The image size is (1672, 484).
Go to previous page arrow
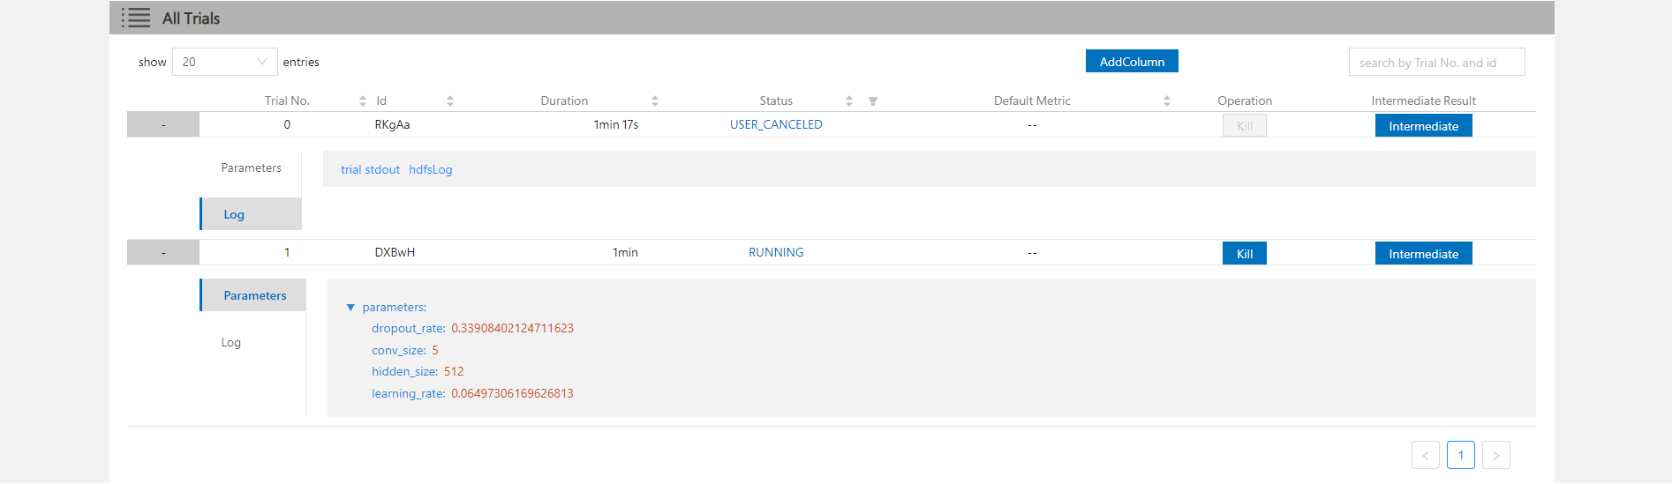(1425, 455)
